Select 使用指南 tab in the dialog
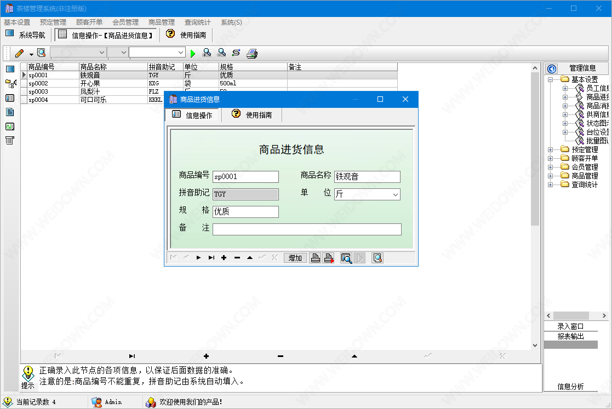612x409 pixels. click(x=251, y=115)
